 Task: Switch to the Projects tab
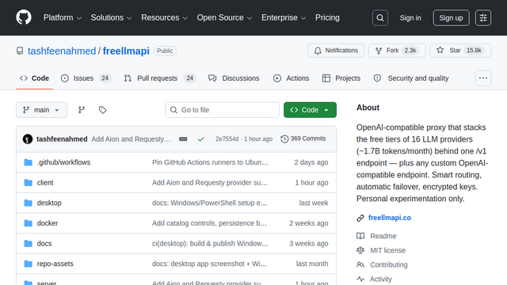341,78
